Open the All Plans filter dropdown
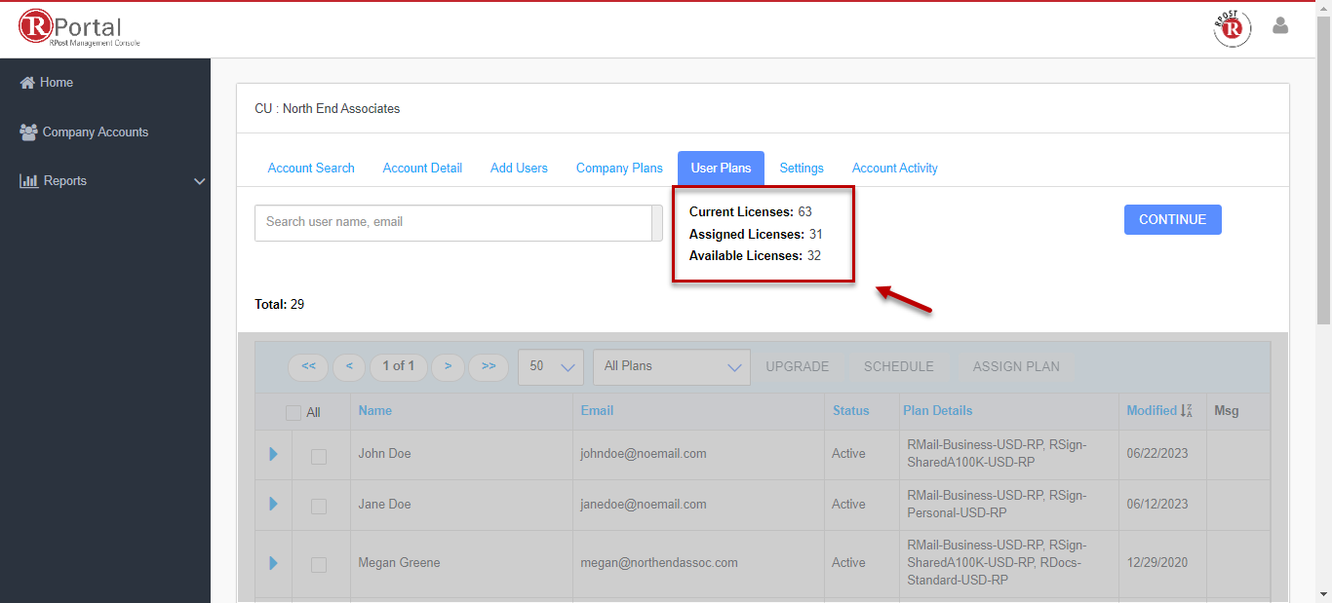1332x603 pixels. [672, 367]
